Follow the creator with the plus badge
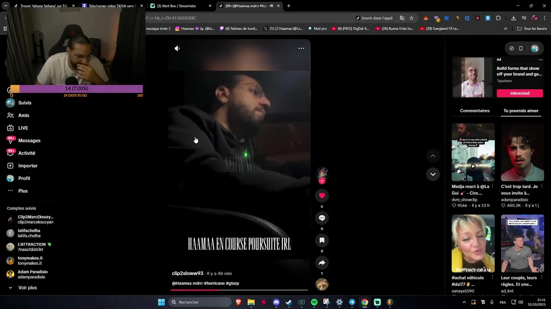Screen dimensions: 551x309 click(322, 181)
